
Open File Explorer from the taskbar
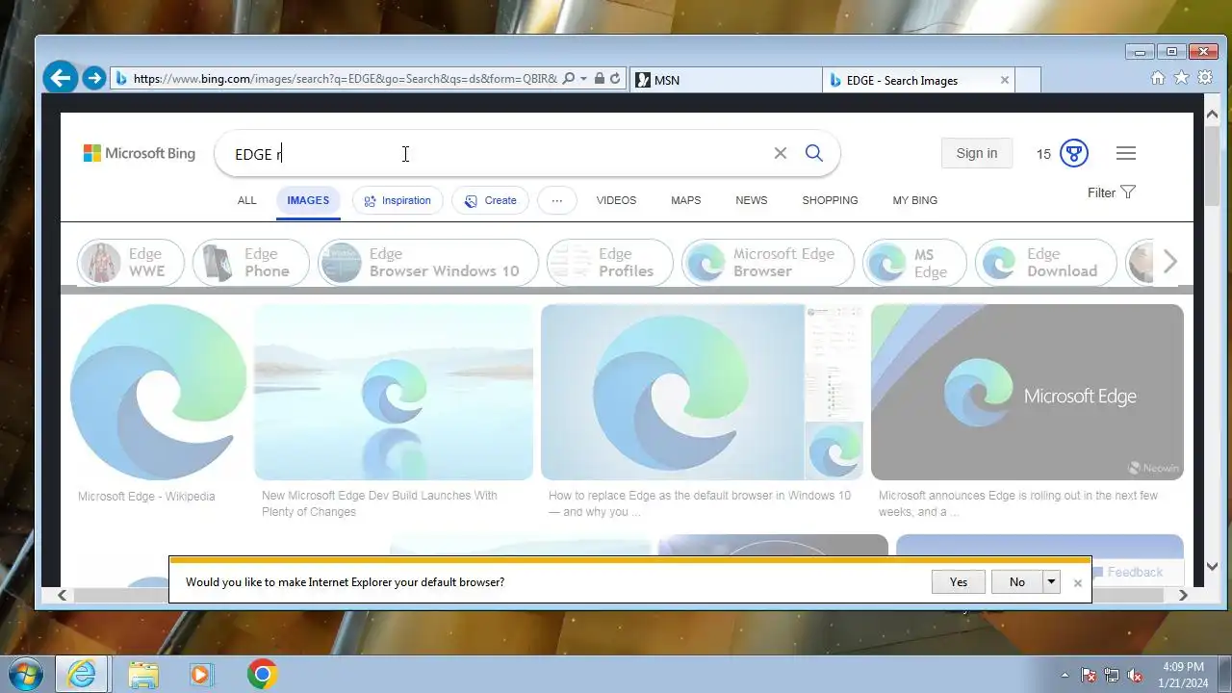[x=143, y=674]
